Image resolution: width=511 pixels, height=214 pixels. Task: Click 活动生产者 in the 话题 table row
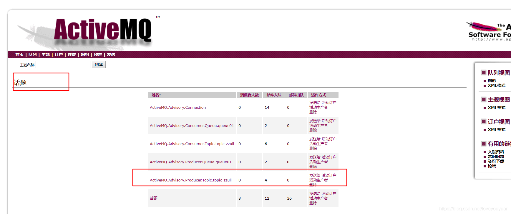[318, 198]
